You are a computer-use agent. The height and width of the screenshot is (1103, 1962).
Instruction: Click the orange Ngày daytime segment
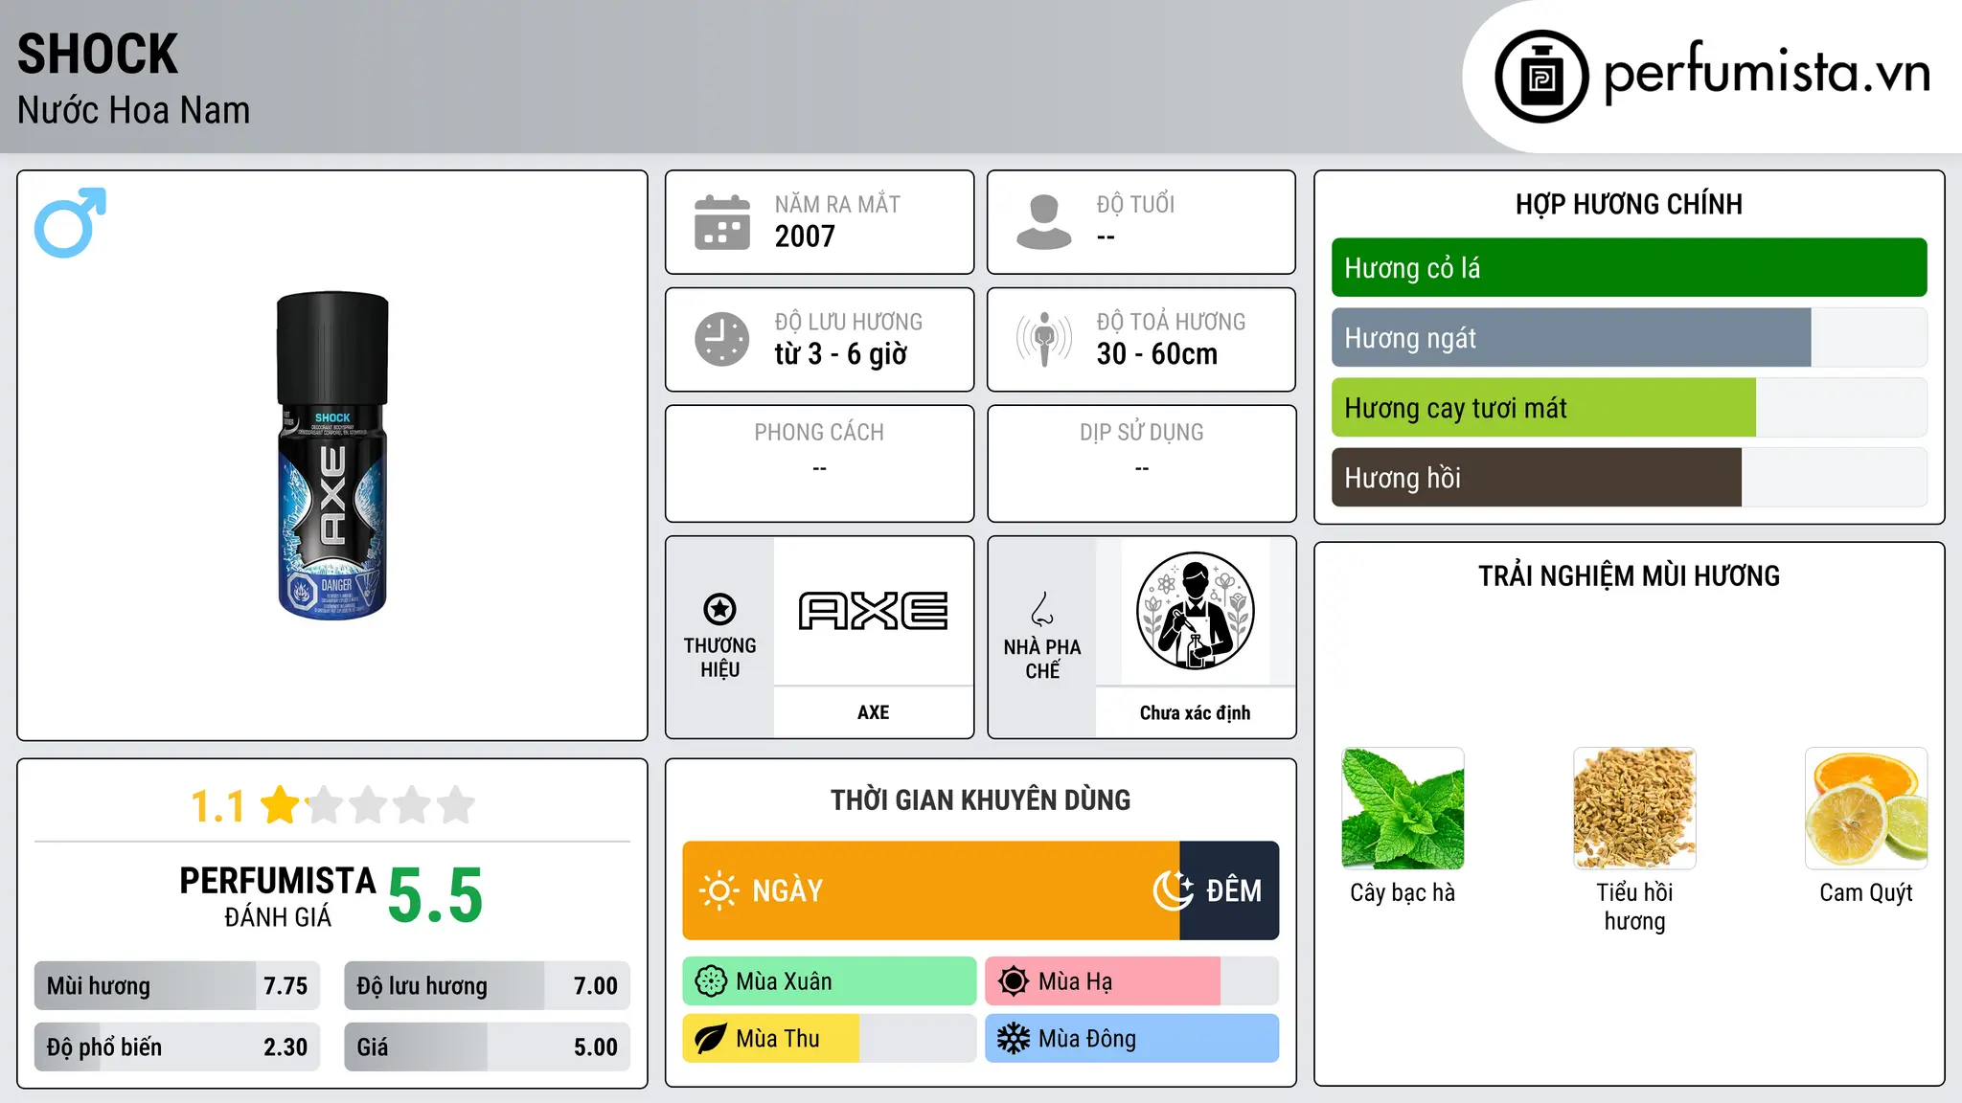(x=931, y=890)
